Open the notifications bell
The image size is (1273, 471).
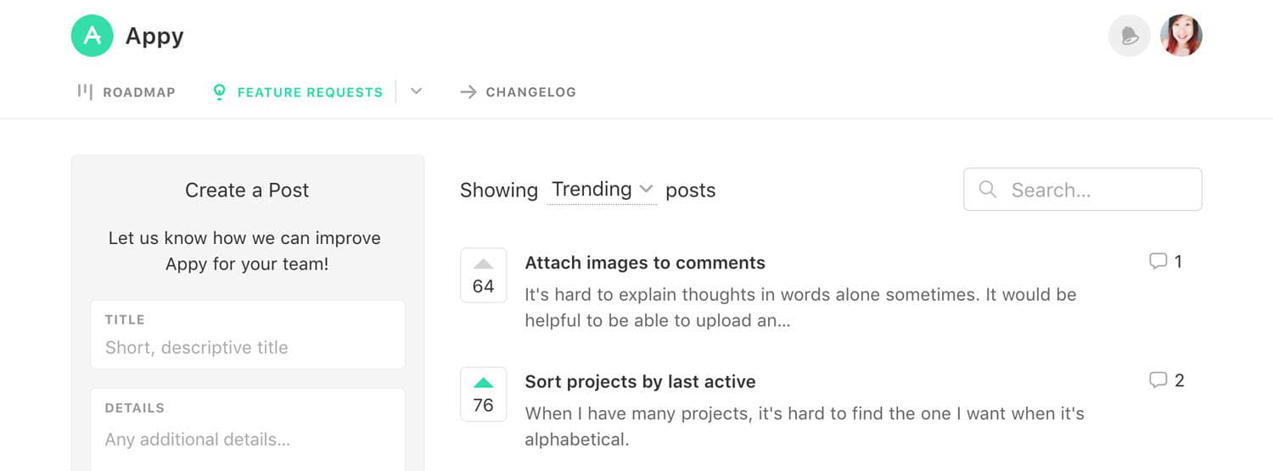pyautogui.click(x=1129, y=36)
